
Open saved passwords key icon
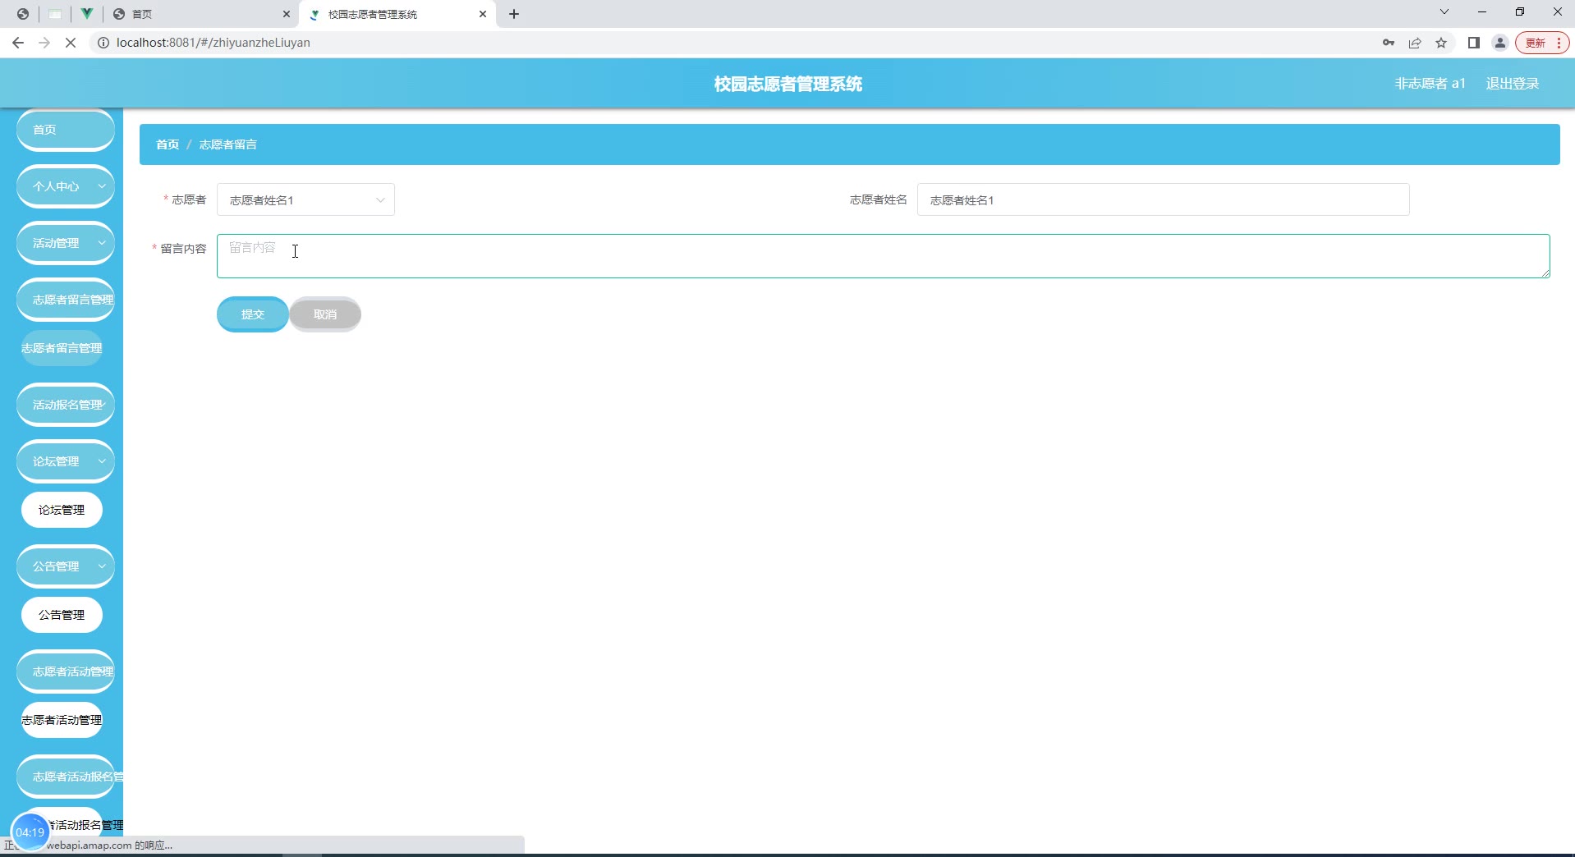(x=1389, y=43)
